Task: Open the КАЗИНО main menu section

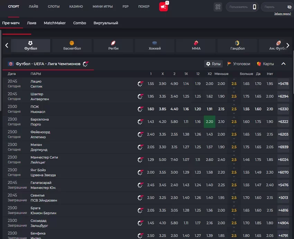Action: coord(76,7)
